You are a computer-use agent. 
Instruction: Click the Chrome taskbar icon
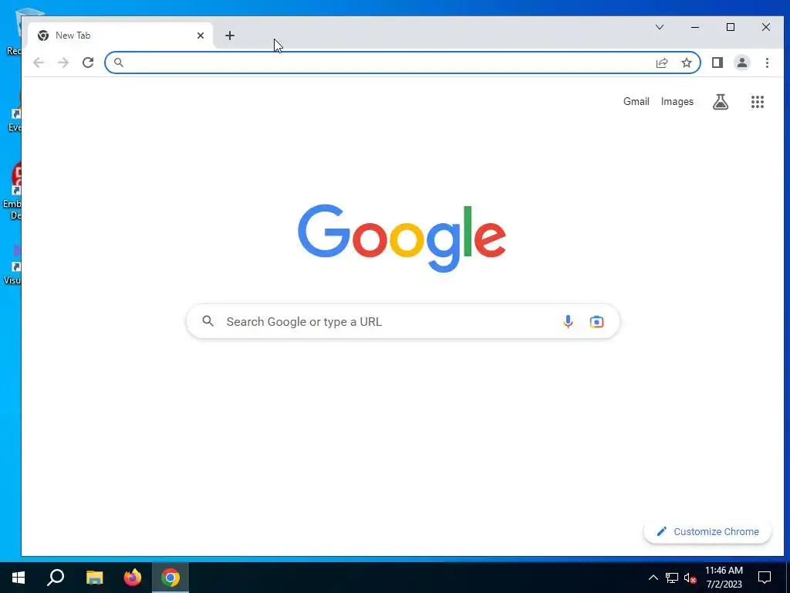tap(170, 578)
